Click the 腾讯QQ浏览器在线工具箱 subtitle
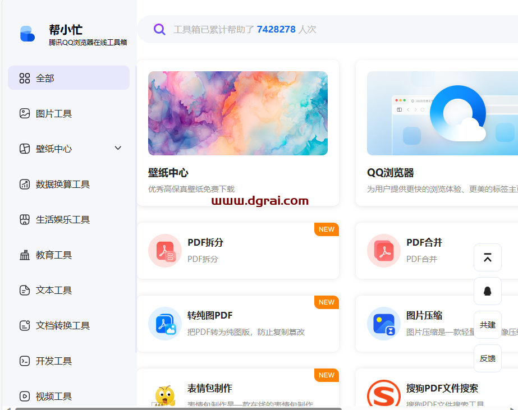518x410 pixels. [x=88, y=42]
